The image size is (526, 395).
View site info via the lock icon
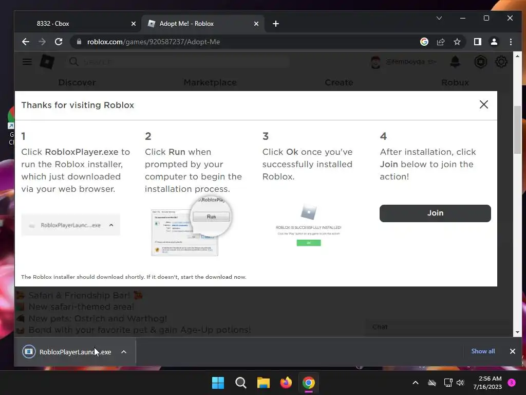click(x=79, y=42)
